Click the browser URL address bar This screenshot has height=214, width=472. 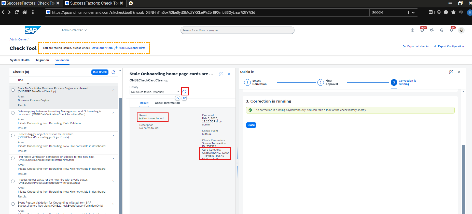[207, 12]
